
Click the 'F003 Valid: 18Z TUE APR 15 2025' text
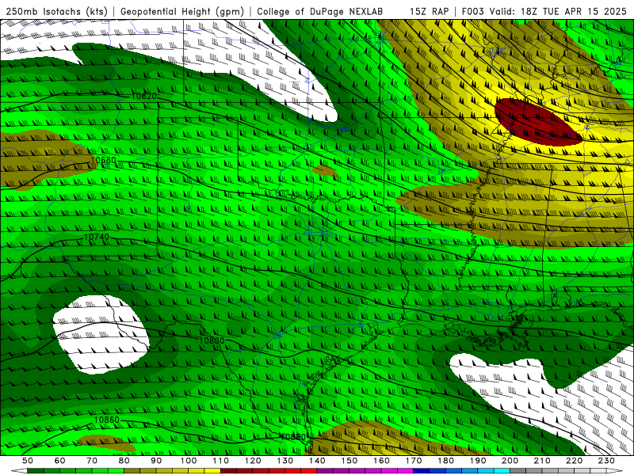(544, 11)
